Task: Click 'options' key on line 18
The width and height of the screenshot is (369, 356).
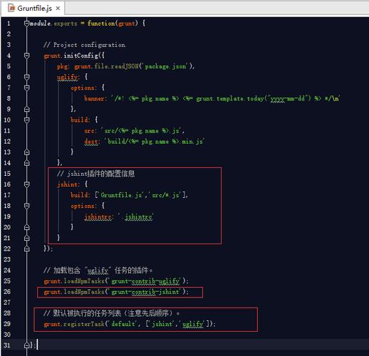Action: [83, 206]
